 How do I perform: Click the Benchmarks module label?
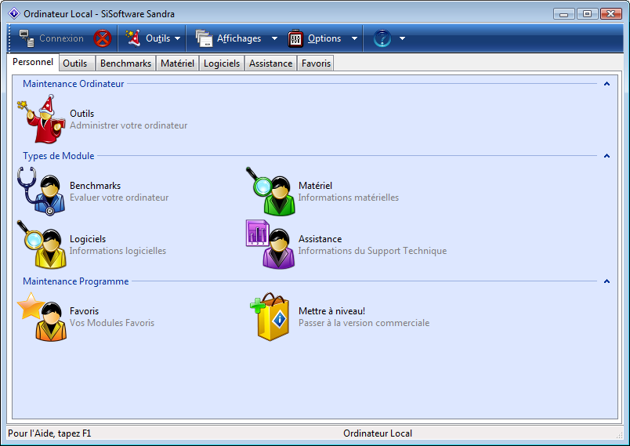pyautogui.click(x=96, y=186)
